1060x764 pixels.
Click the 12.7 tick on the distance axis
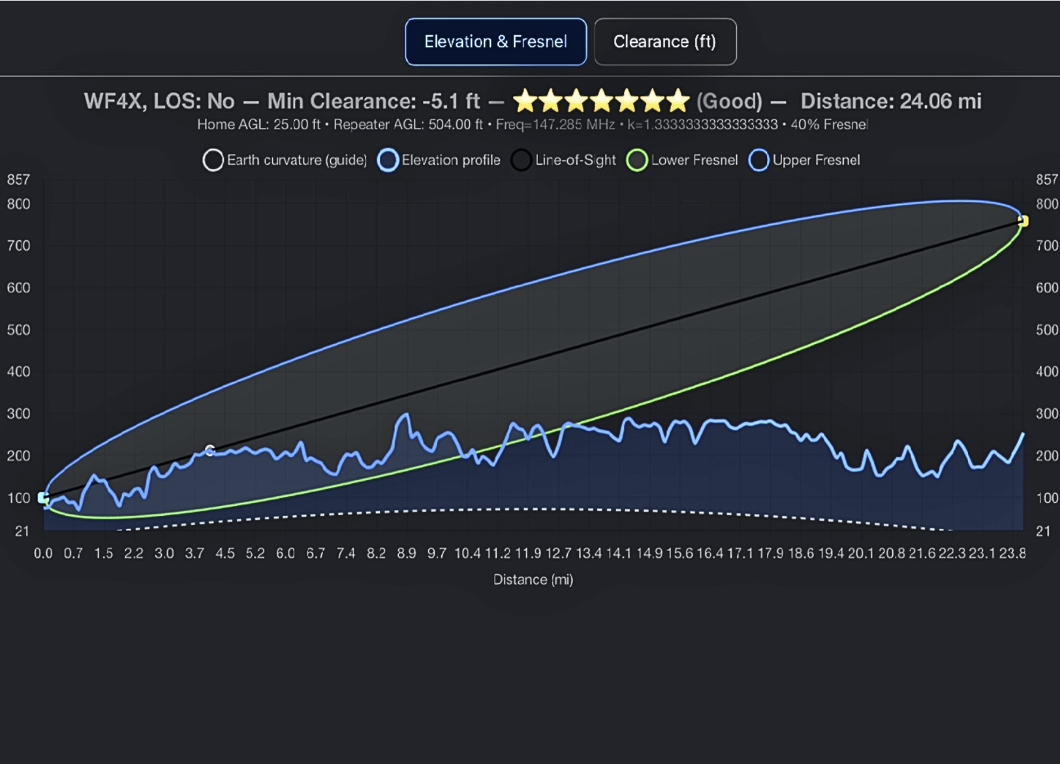[558, 553]
